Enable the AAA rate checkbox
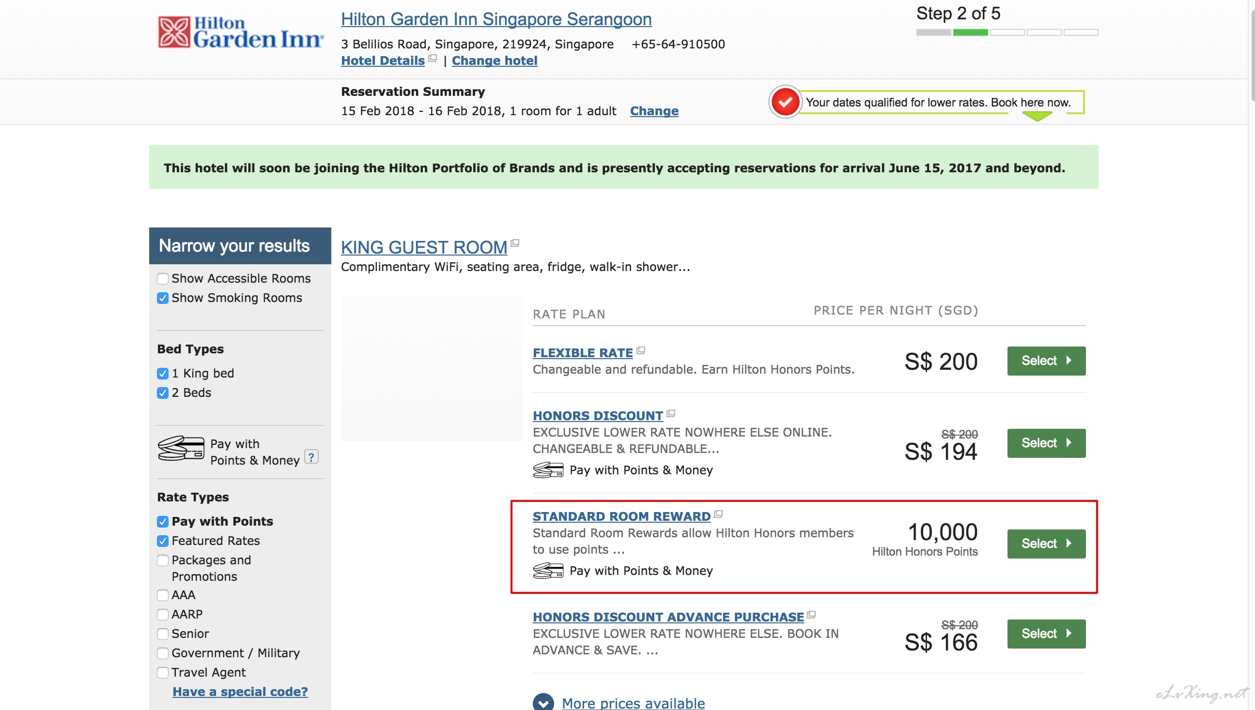Screen dimensions: 1255x710 pos(162,595)
